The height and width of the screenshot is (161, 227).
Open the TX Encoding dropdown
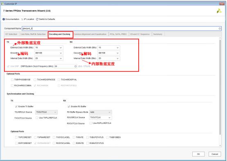(x=49, y=53)
